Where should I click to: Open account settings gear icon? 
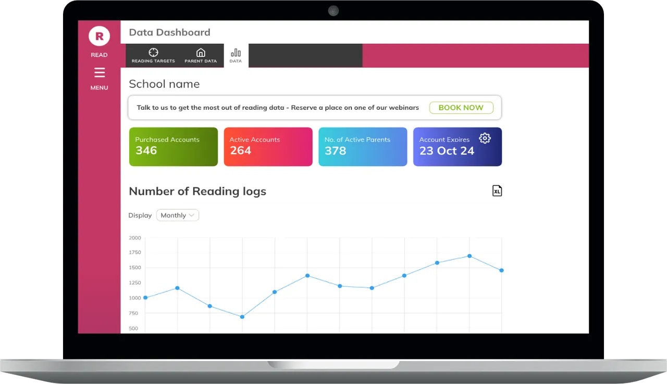pos(485,138)
